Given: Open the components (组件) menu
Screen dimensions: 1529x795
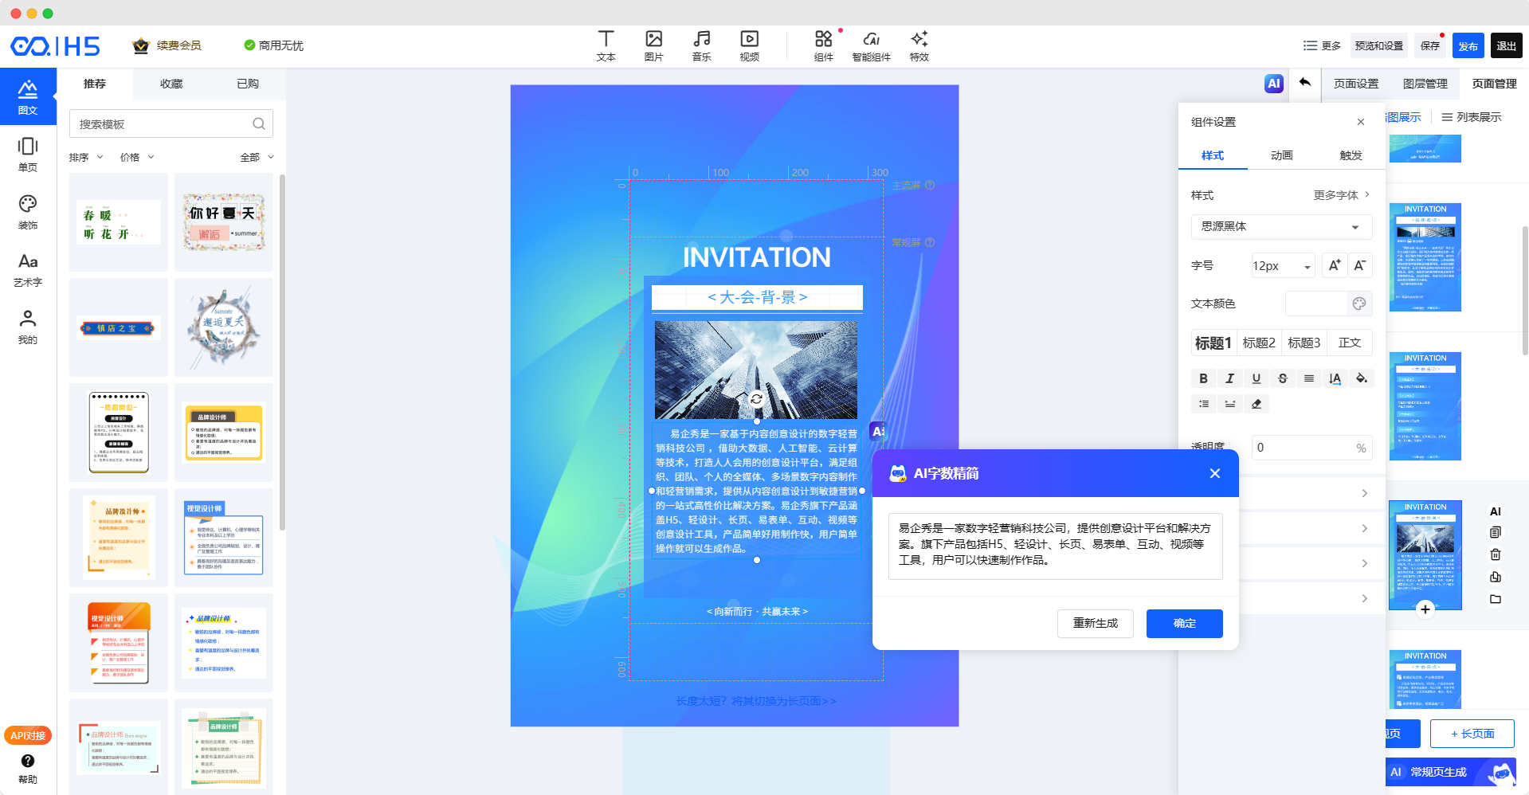Looking at the screenshot, I should pos(823,45).
